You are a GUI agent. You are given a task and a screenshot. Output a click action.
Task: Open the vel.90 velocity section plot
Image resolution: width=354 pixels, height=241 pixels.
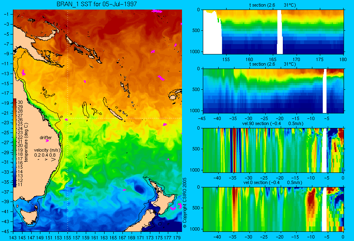click(x=273, y=150)
